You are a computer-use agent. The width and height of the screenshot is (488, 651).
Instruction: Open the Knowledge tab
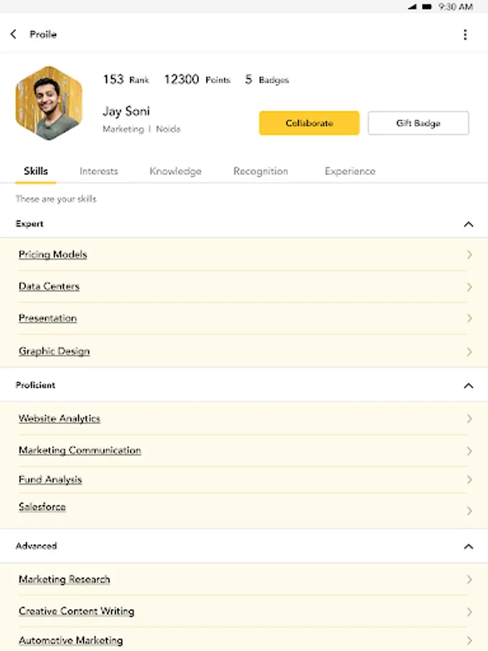coord(175,171)
